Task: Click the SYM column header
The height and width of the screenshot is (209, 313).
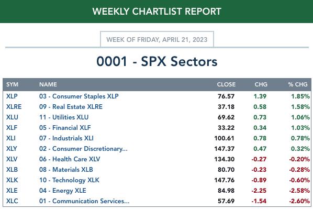Action: tap(12, 84)
